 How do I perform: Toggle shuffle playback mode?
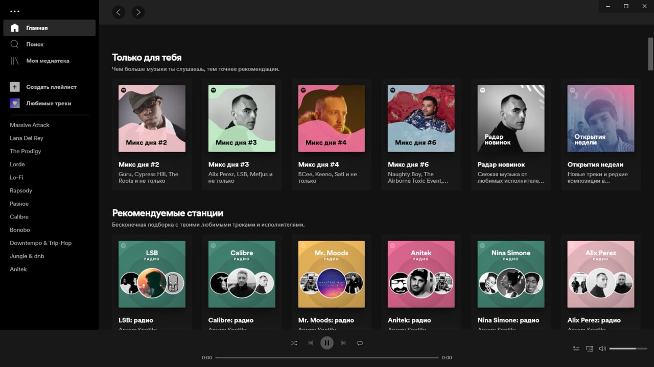[x=294, y=343]
